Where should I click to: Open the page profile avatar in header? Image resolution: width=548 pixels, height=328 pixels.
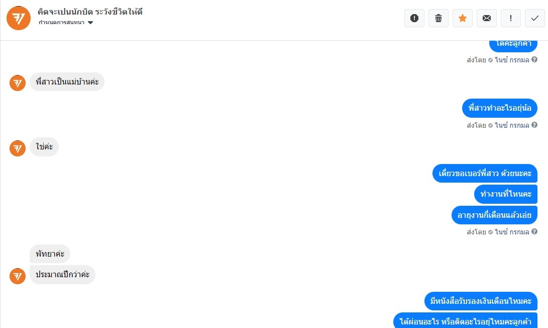click(19, 18)
